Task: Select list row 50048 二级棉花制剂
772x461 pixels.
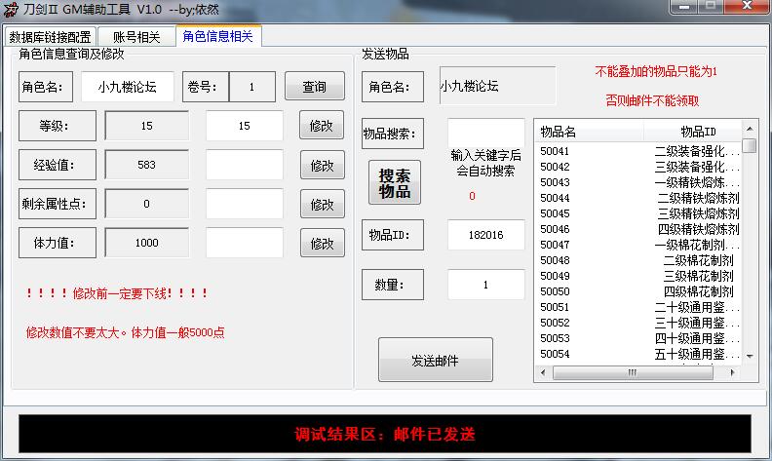Action: pyautogui.click(x=638, y=260)
